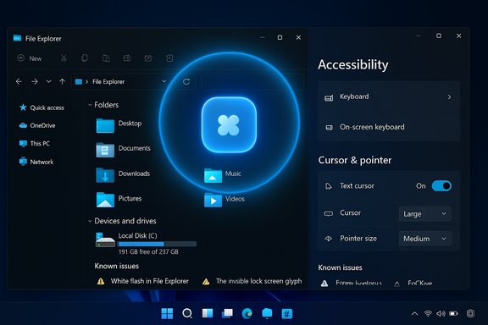Refresh the File Explorer view
This screenshot has height=325, width=488.
coord(186,81)
